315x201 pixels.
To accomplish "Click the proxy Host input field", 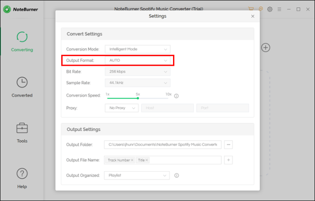I will pos(168,108).
